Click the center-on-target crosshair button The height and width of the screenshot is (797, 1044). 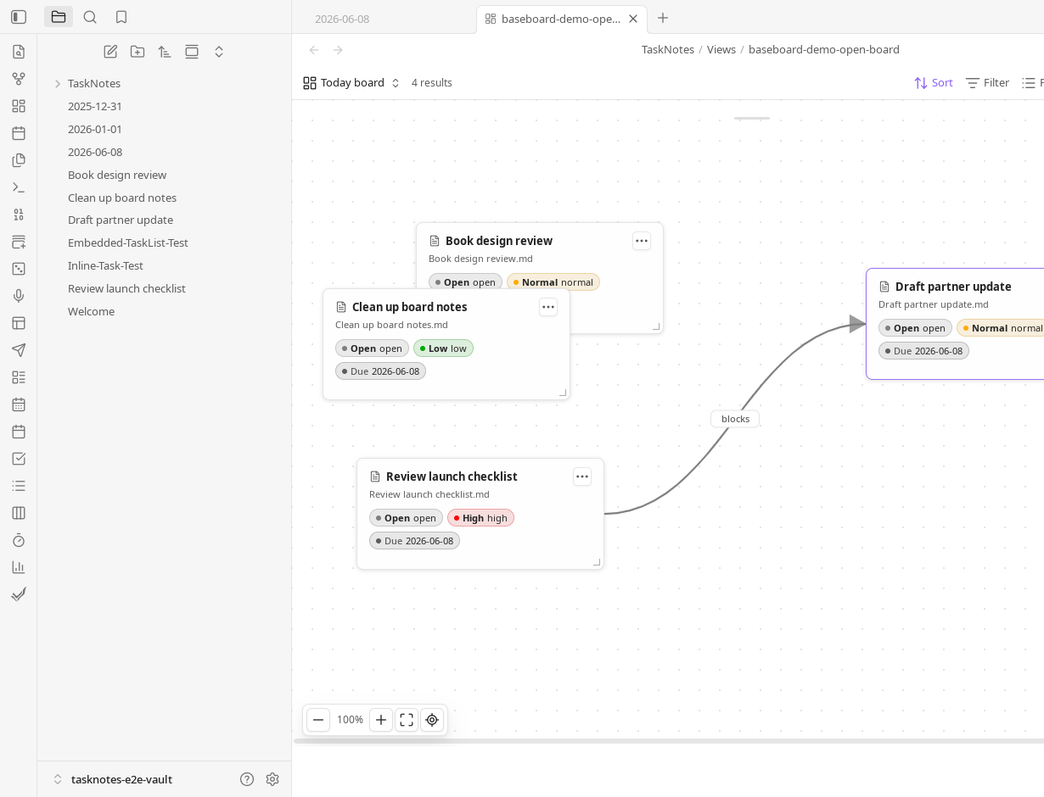[x=432, y=720]
